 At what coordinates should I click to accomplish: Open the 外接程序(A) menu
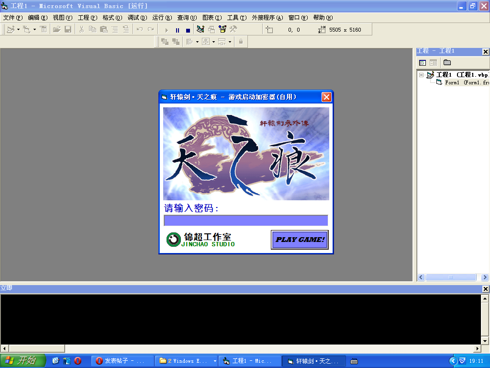click(267, 18)
